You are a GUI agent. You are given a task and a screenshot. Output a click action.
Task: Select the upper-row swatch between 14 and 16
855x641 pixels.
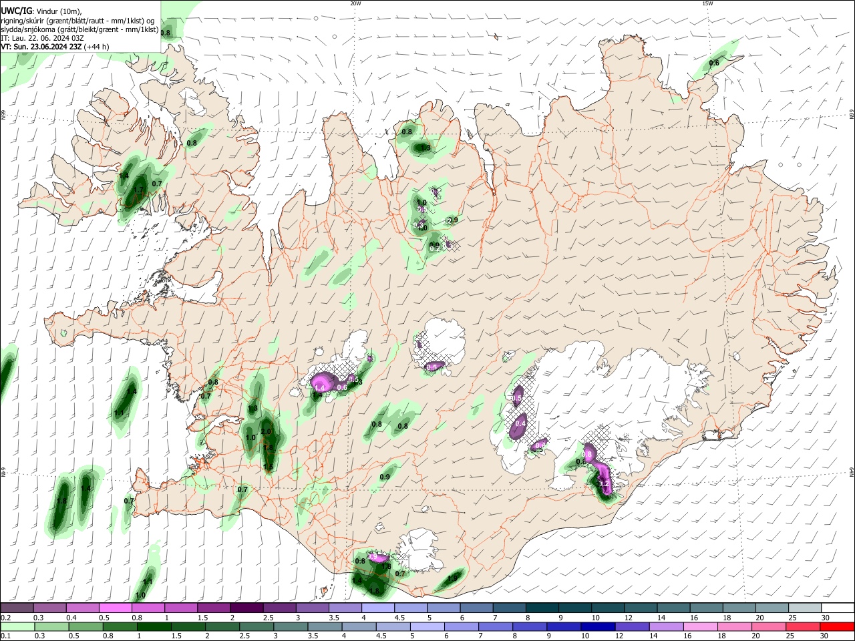(675, 608)
